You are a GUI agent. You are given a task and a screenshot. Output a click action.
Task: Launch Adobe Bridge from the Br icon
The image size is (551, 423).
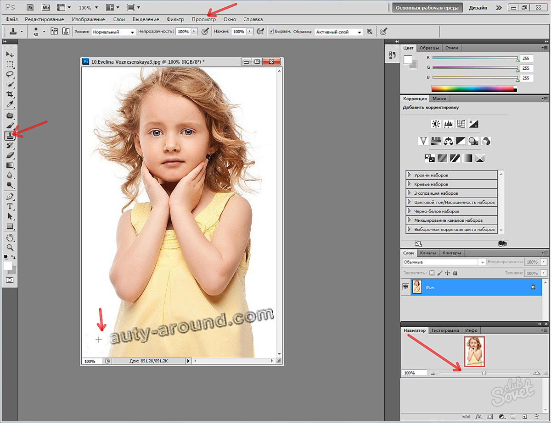pos(30,7)
